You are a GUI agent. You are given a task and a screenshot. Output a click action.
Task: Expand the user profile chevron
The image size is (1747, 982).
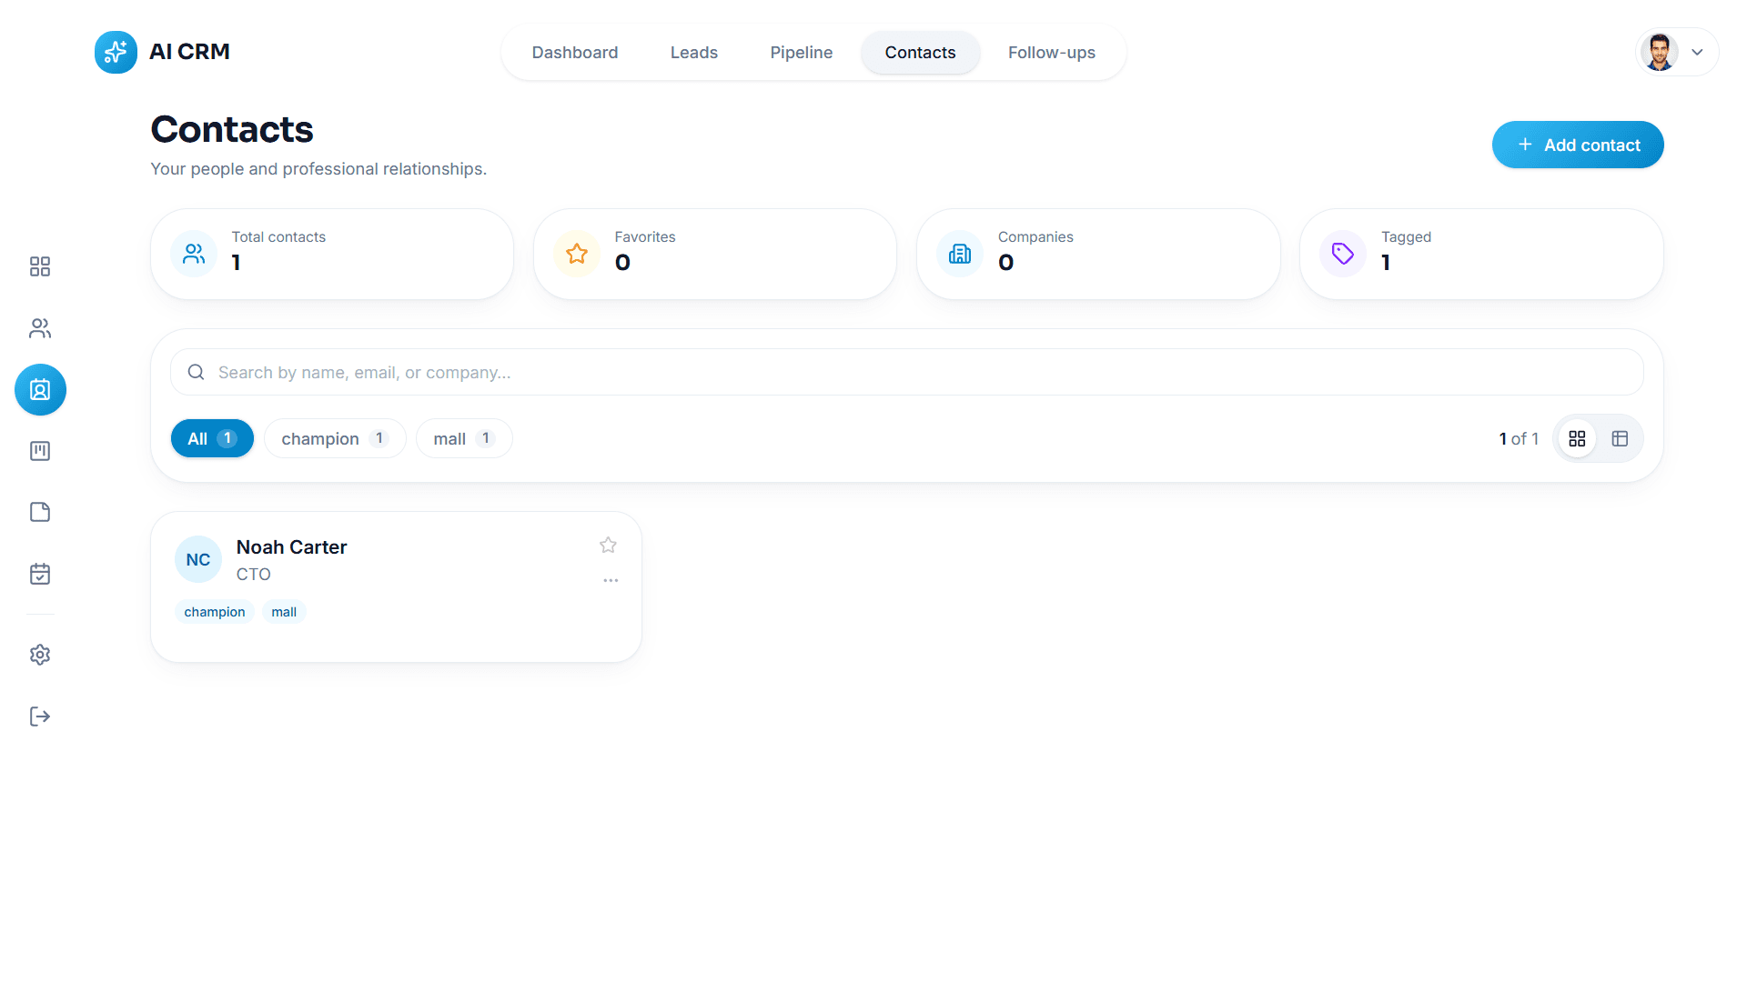point(1697,52)
